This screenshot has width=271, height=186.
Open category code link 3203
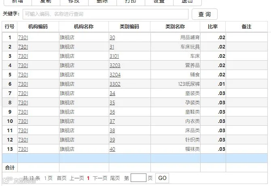(115, 66)
